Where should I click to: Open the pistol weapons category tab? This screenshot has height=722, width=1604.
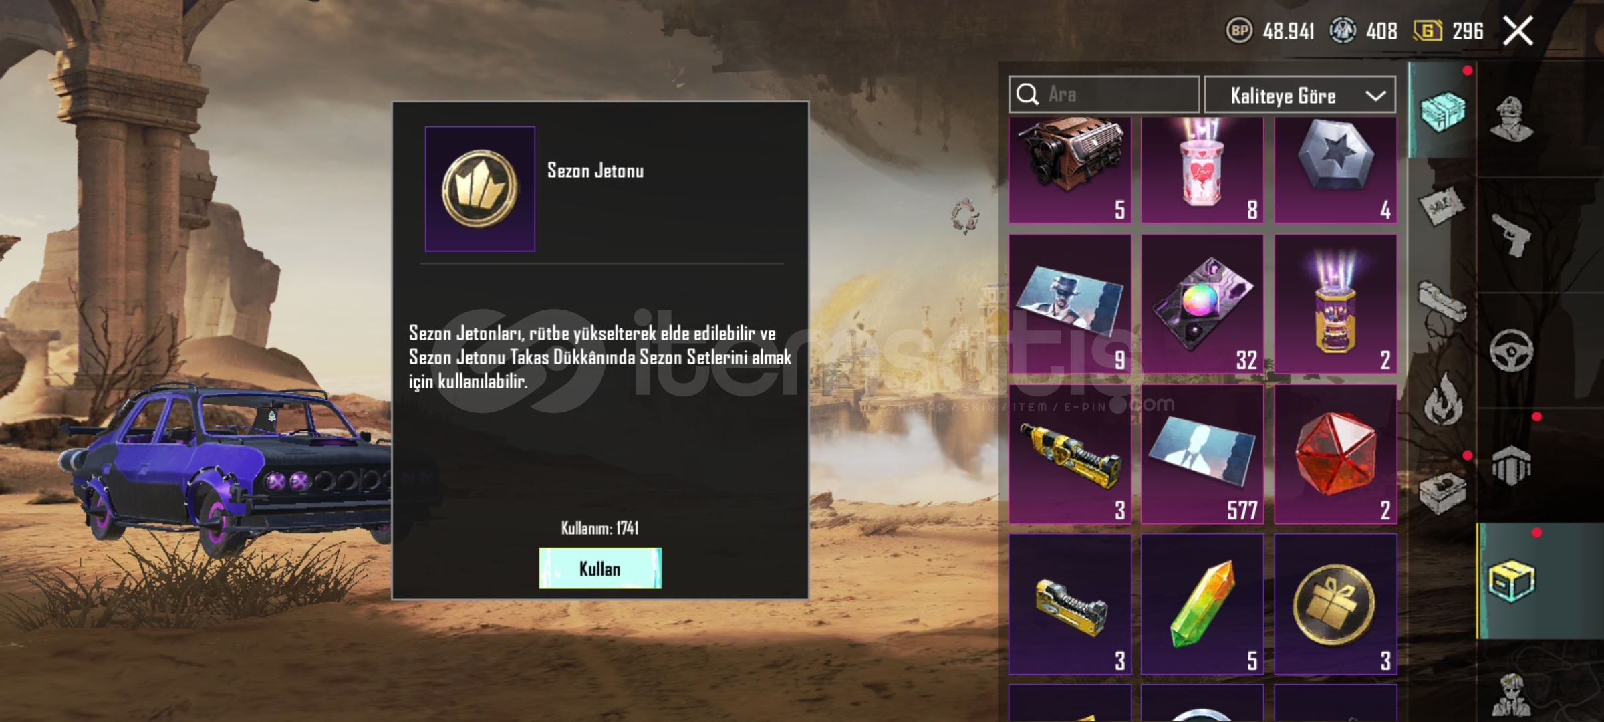coord(1512,235)
